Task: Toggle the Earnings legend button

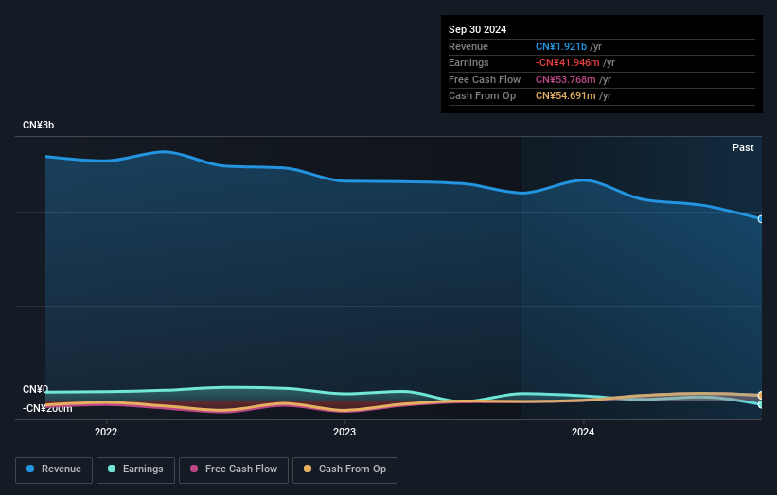Action: click(x=135, y=469)
